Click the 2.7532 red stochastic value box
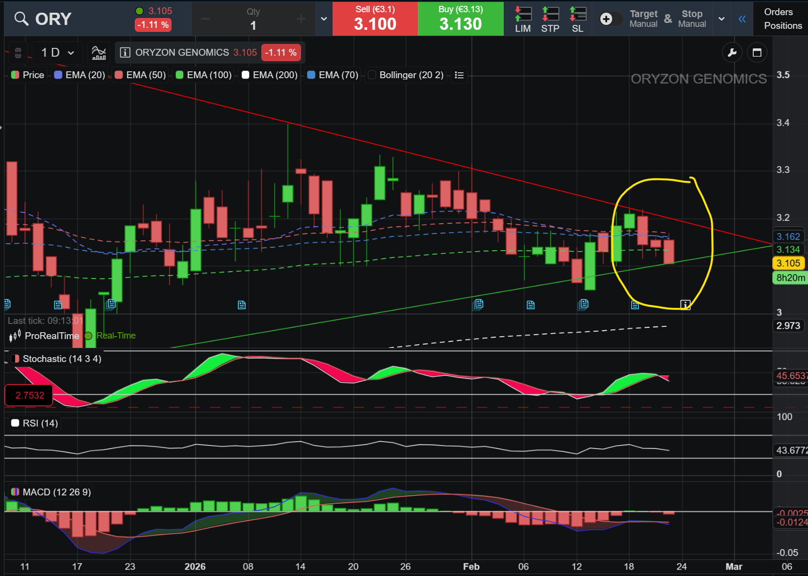Screen dimensions: 808x576 (x=29, y=395)
